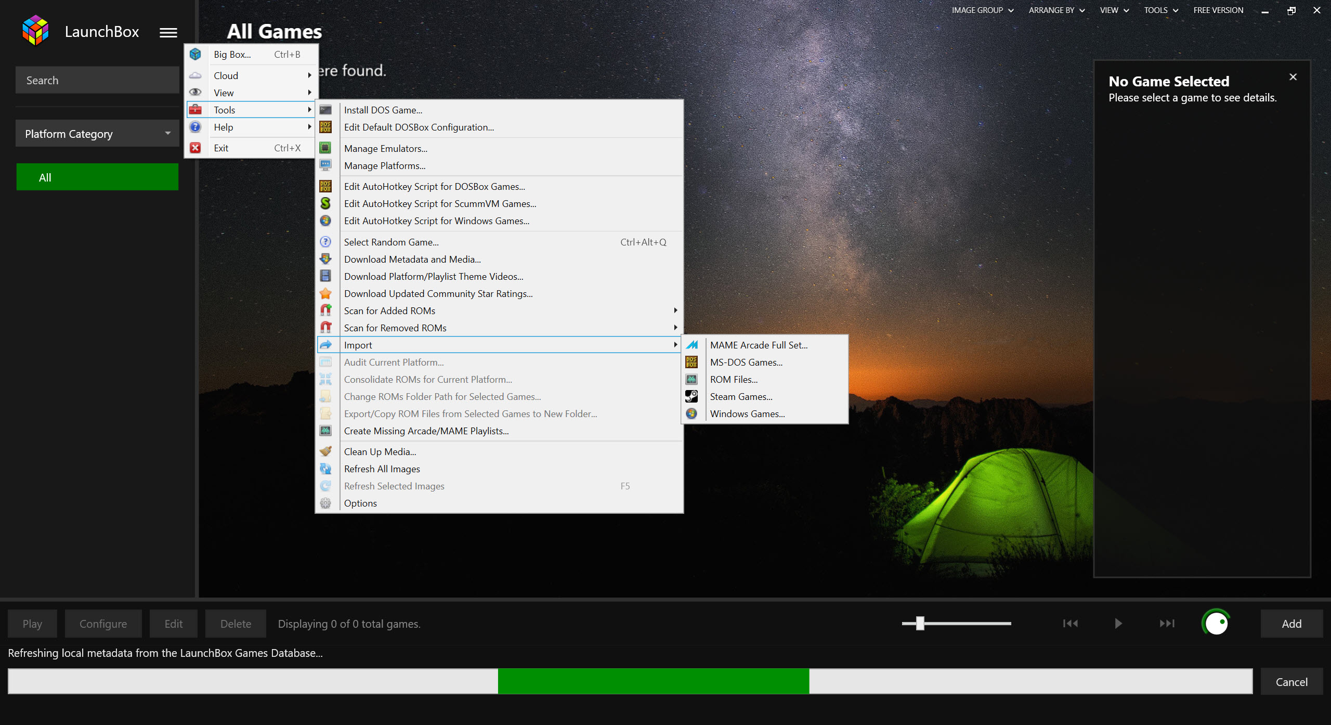Click the Steam Games import icon
The image size is (1331, 725).
point(691,396)
